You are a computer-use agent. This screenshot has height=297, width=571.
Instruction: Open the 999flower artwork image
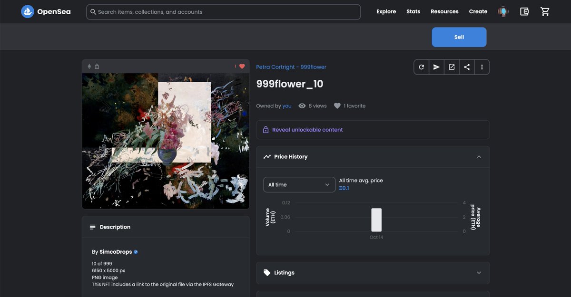coord(166,141)
